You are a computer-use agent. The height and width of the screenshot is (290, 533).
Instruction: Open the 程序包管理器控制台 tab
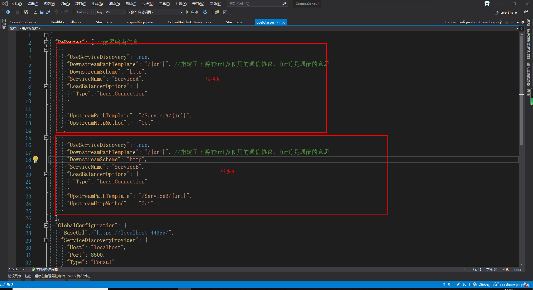50,276
